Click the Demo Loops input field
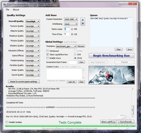Screen dimensions: 141x133 67,29
